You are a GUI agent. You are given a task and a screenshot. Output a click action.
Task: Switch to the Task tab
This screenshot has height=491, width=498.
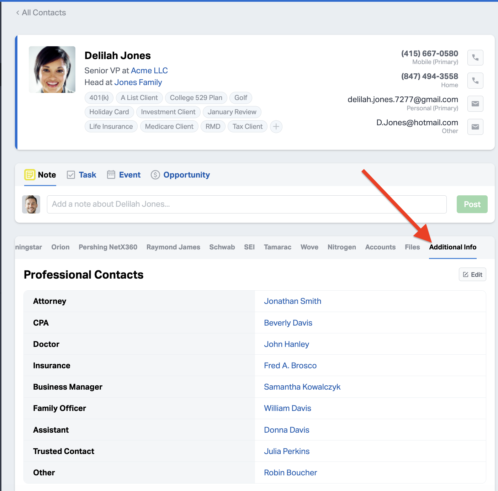click(x=82, y=175)
